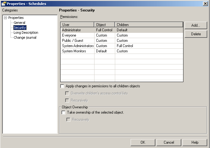Check Take ownership of the selected object
Image resolution: width=210 pixels, height=148 pixels.
pos(64,112)
